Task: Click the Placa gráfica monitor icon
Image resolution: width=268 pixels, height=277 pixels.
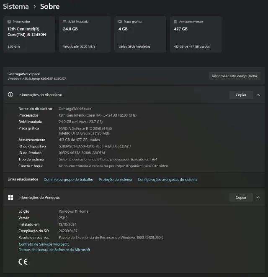Action: tap(120, 22)
